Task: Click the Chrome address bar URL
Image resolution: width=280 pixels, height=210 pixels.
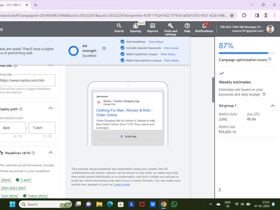Action: tap(114, 15)
